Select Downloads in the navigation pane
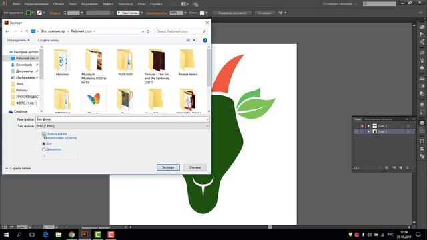Image resolution: width=427 pixels, height=240 pixels. (x=24, y=65)
